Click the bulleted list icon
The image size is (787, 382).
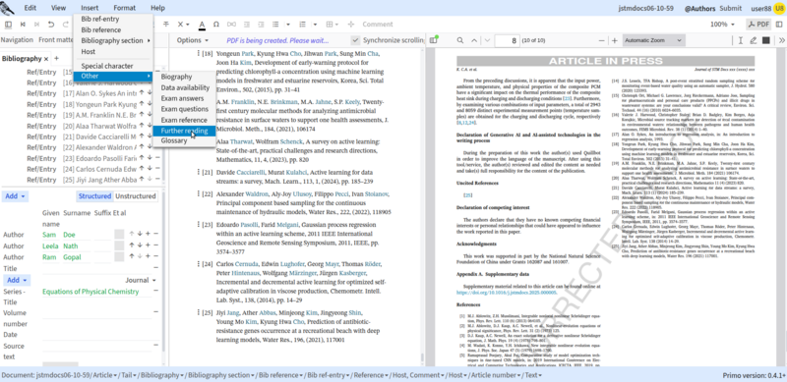(275, 25)
